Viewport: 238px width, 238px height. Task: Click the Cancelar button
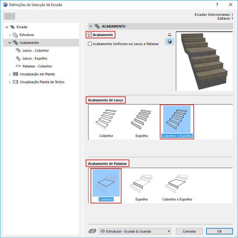pos(189,231)
